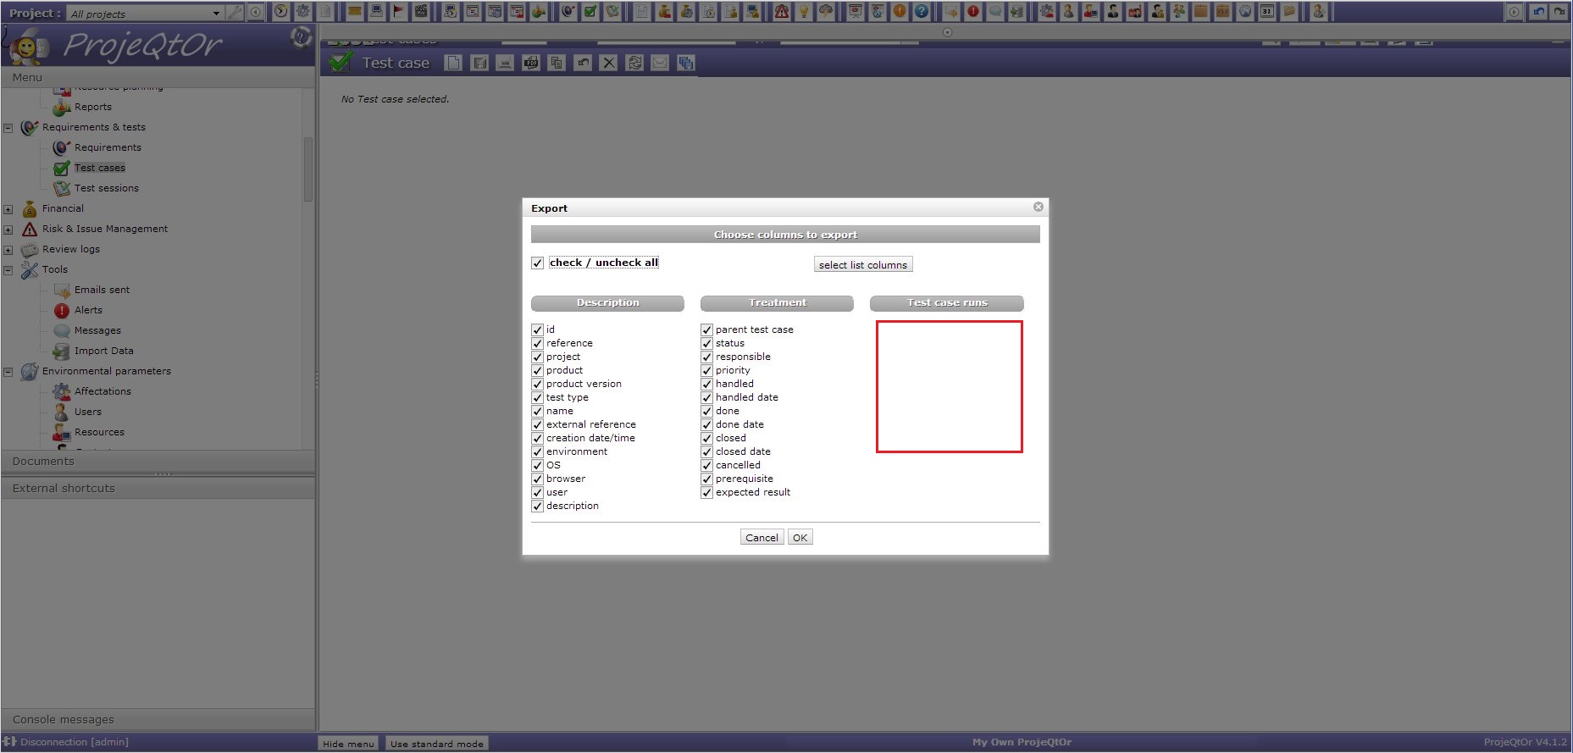
Task: Open the Documents panel section
Action: click(x=43, y=462)
